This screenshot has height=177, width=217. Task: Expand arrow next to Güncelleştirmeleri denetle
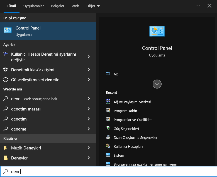tap(89, 80)
